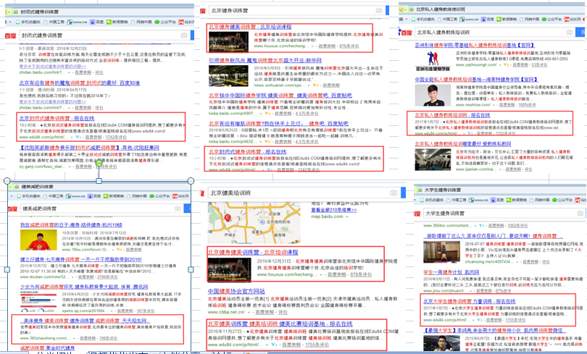The image size is (587, 354).
Task: Click gym thumbnail of 引领健身新风尚 result
Action: tap(228, 76)
